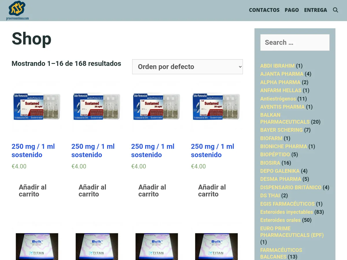
Task: Open the ALPHA PHARMA category
Action: (x=280, y=82)
